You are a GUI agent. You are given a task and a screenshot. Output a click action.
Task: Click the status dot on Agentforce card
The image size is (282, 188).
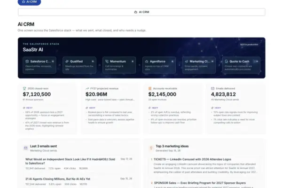pos(172,62)
